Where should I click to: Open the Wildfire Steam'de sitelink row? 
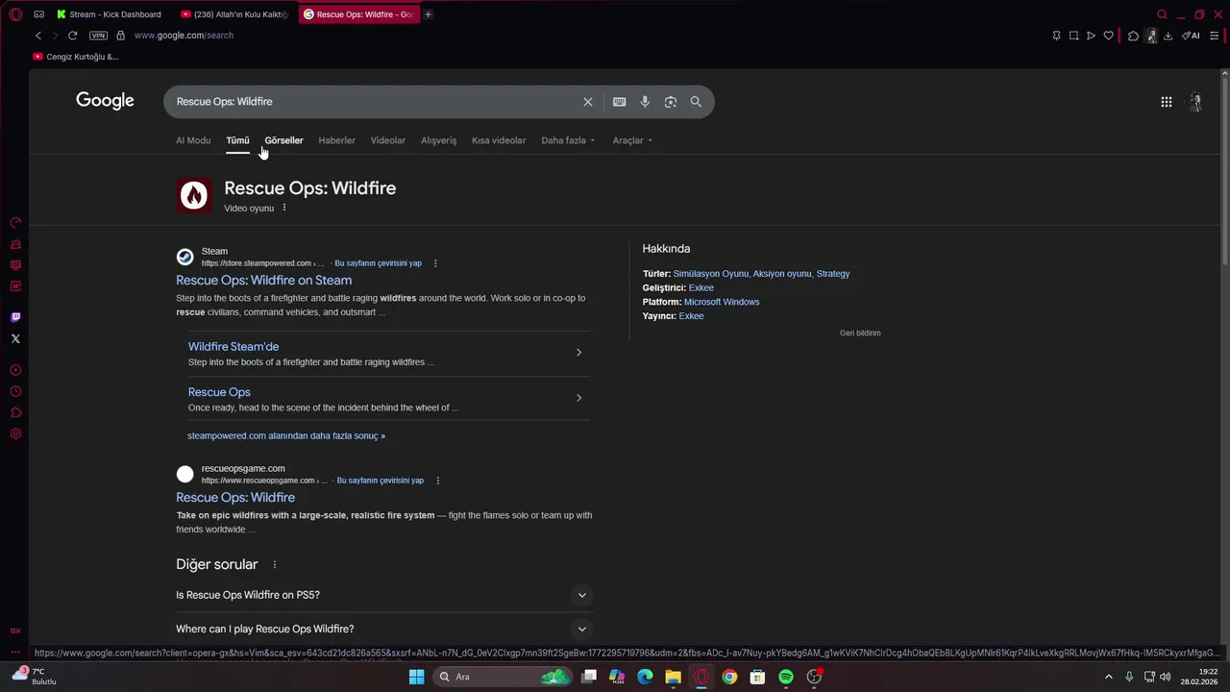pyautogui.click(x=388, y=353)
